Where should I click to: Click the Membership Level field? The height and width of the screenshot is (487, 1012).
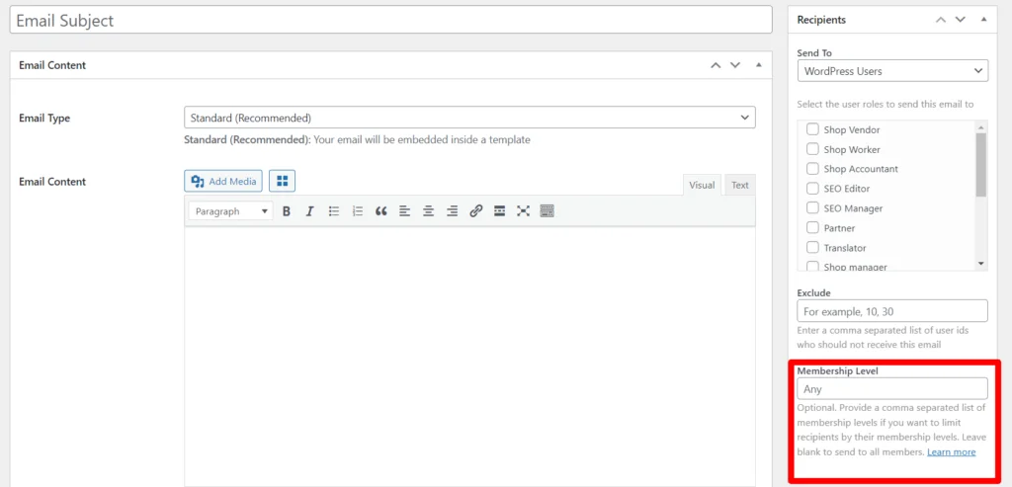892,389
